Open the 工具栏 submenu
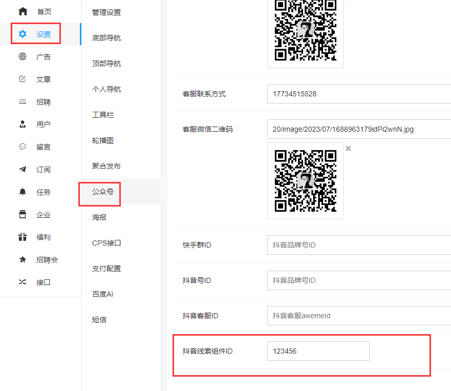This screenshot has width=451, height=391. [x=103, y=115]
